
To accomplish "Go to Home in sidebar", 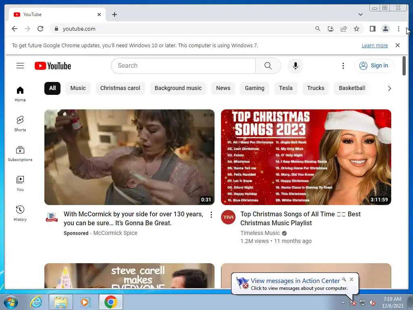I will coord(20,94).
